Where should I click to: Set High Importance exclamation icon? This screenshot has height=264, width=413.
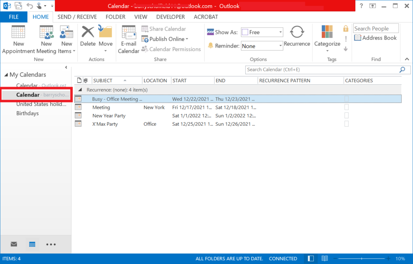click(x=346, y=39)
